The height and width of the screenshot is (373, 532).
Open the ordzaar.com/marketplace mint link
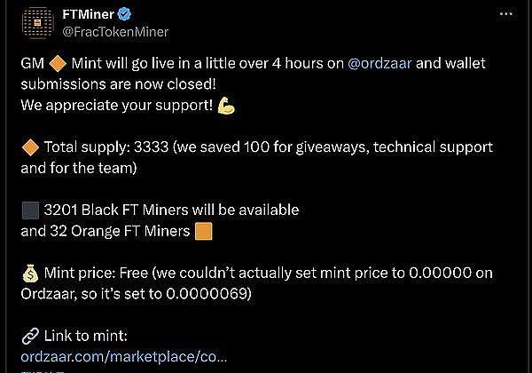[123, 355]
